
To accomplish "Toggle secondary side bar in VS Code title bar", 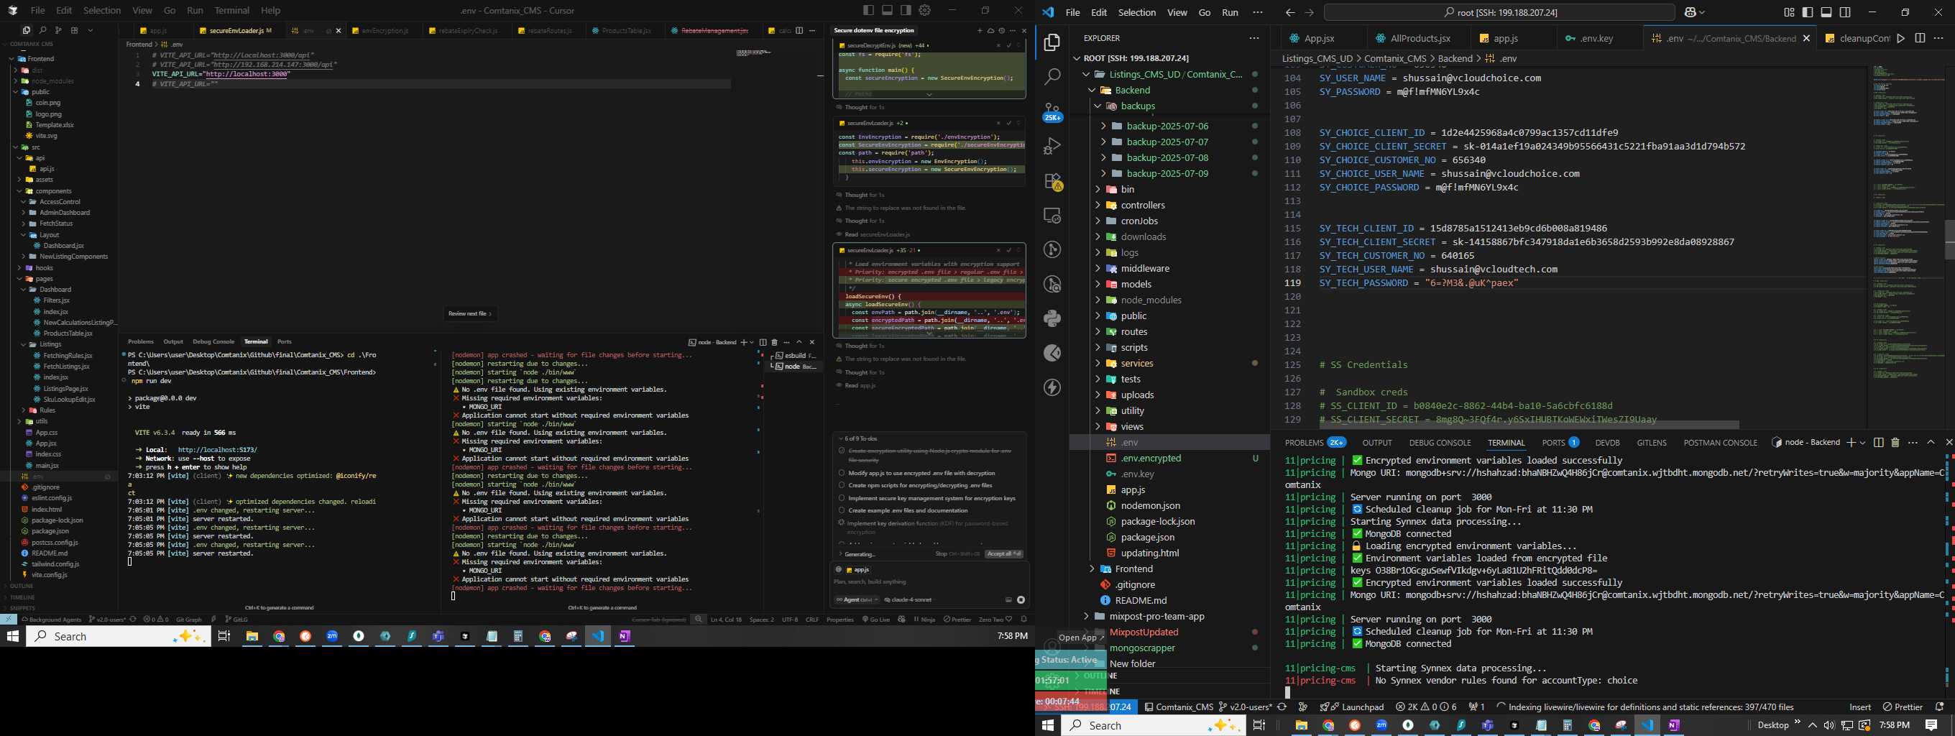I will click(1845, 12).
